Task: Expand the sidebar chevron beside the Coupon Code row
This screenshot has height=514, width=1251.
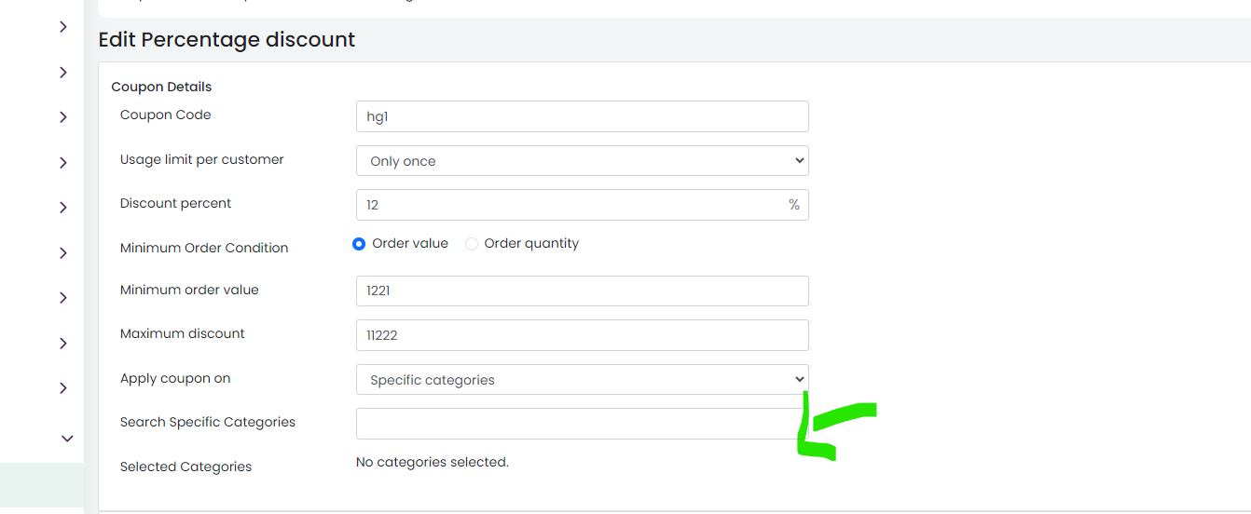Action: click(63, 117)
